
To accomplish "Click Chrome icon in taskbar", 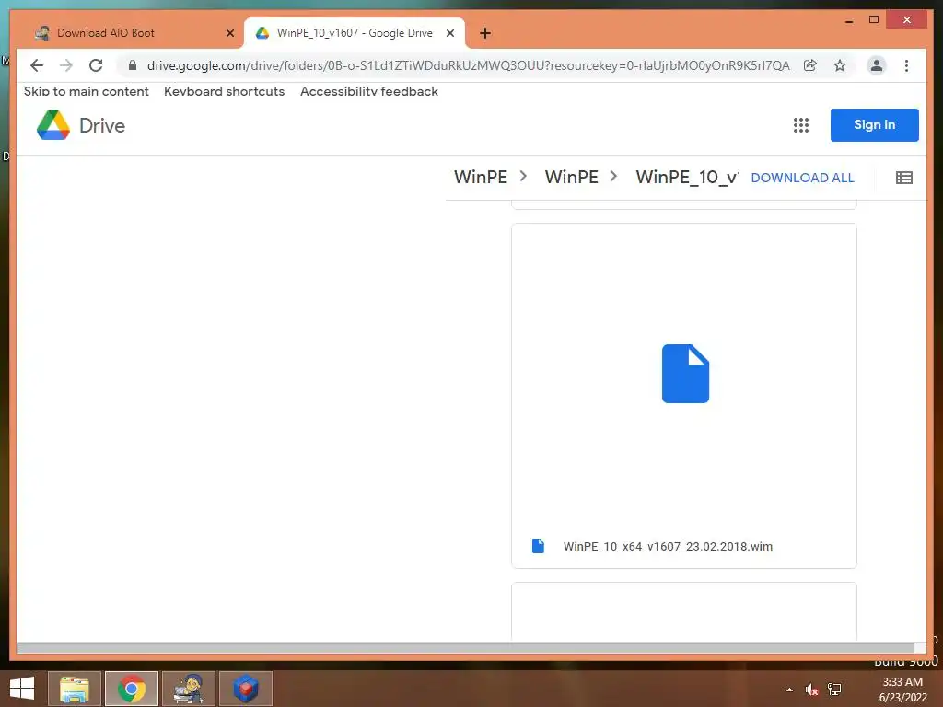I will click(x=132, y=689).
